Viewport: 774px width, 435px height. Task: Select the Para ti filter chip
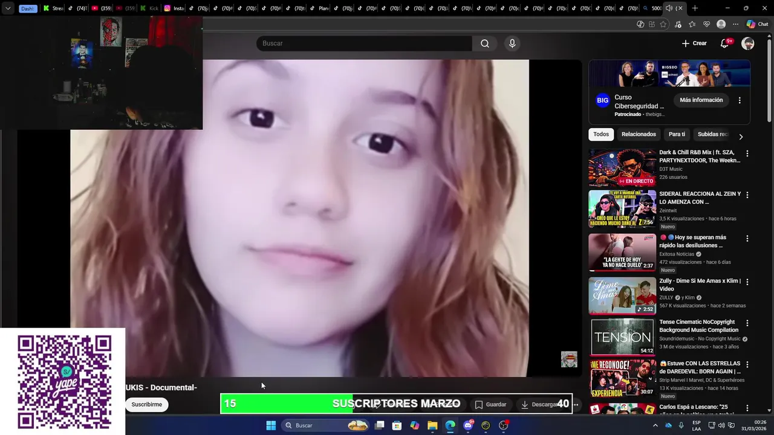click(x=677, y=134)
